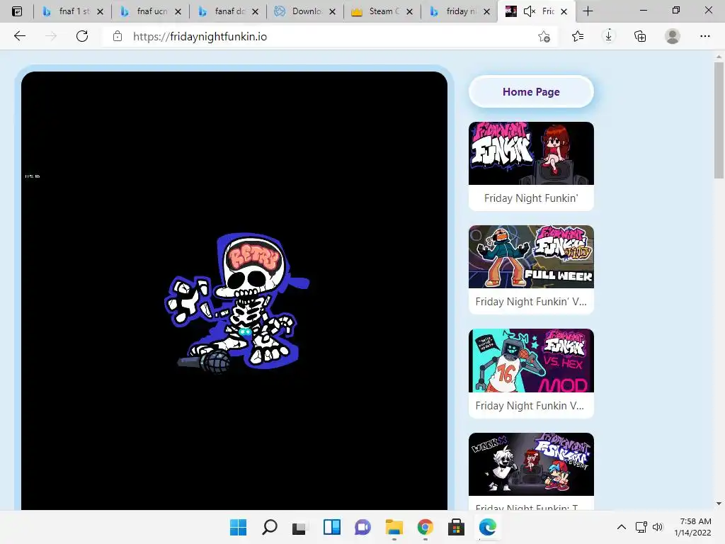Open the Windows Start menu
The width and height of the screenshot is (725, 544).
(x=239, y=527)
